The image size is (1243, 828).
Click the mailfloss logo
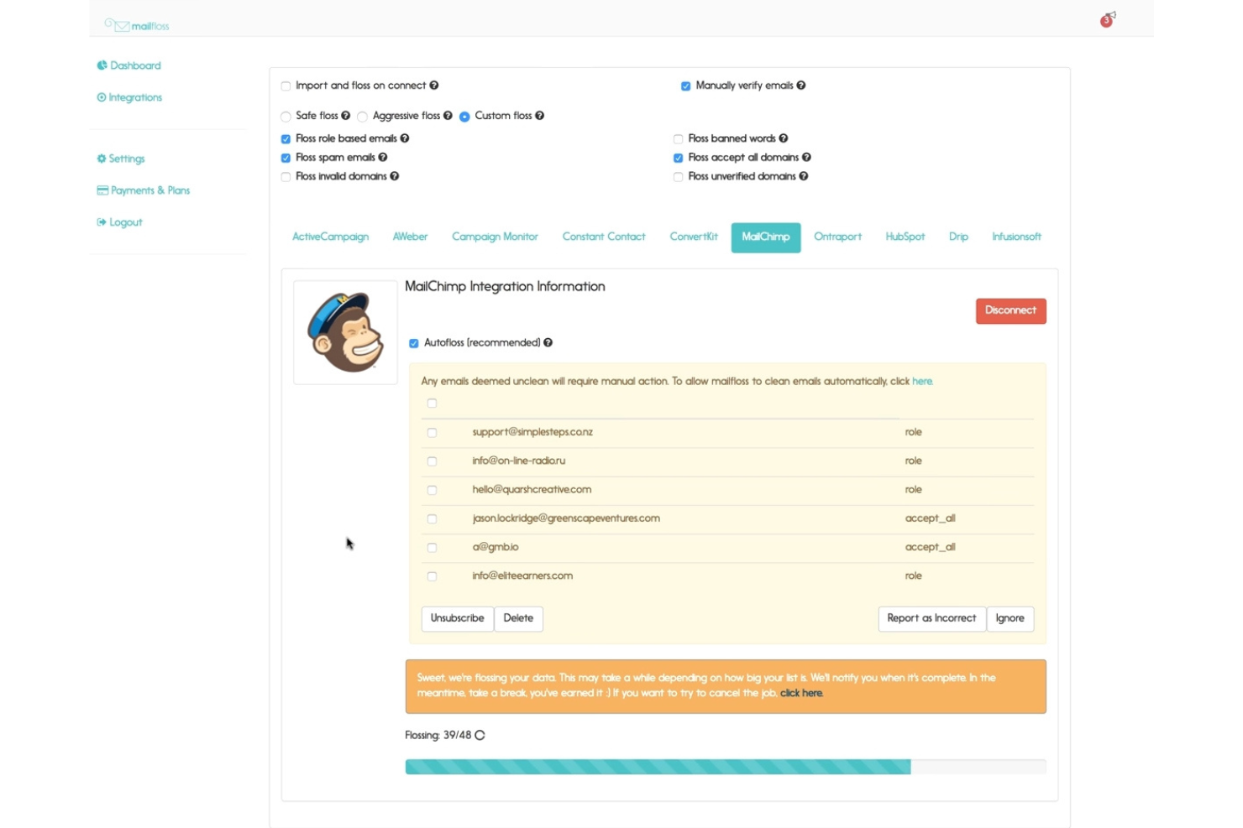click(x=137, y=25)
